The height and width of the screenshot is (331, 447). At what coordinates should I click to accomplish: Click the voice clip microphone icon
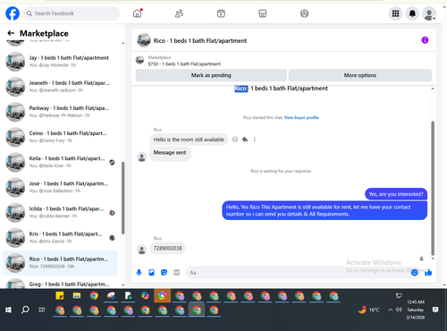click(139, 272)
